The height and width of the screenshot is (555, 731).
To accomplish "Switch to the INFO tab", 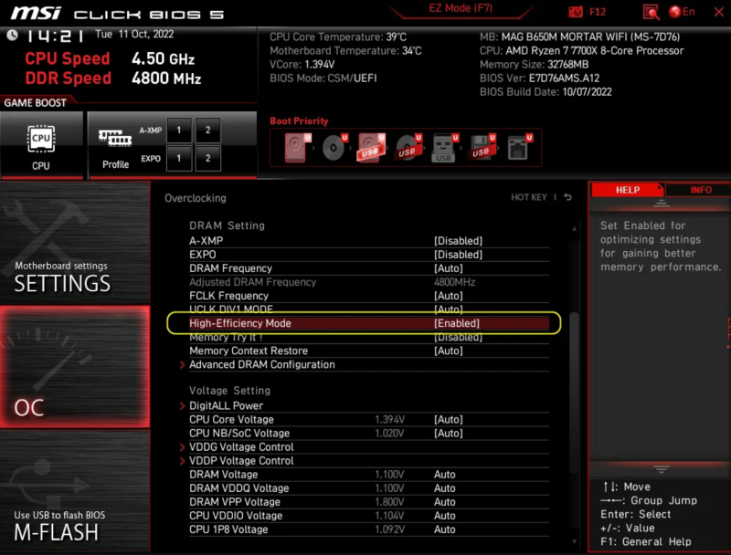I will pyautogui.click(x=700, y=190).
